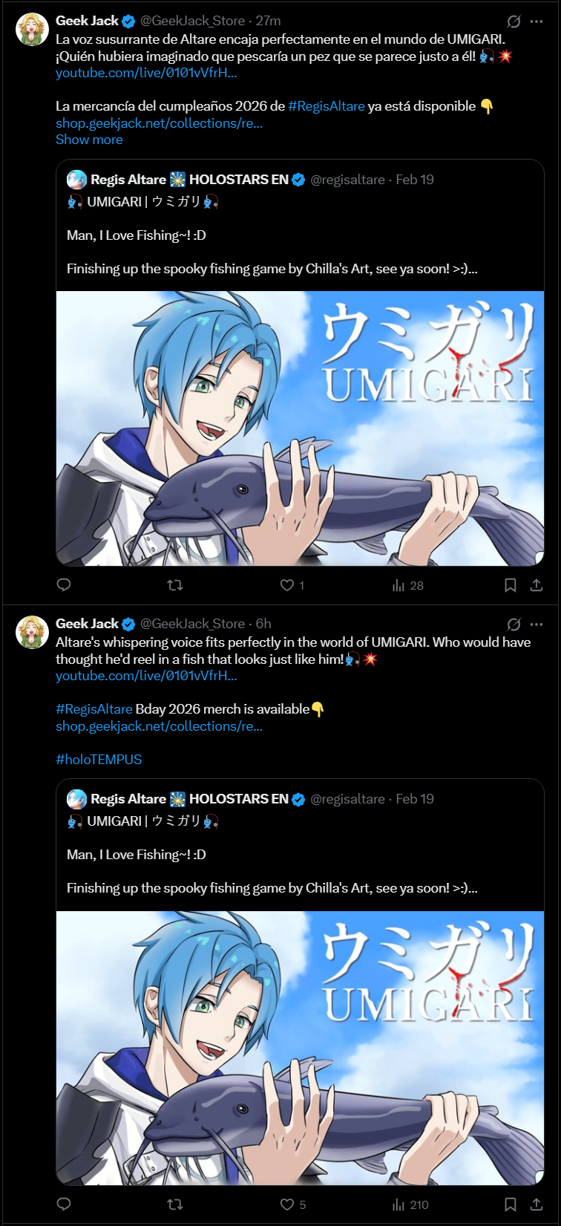Like the tweet with 1 like

point(292,585)
